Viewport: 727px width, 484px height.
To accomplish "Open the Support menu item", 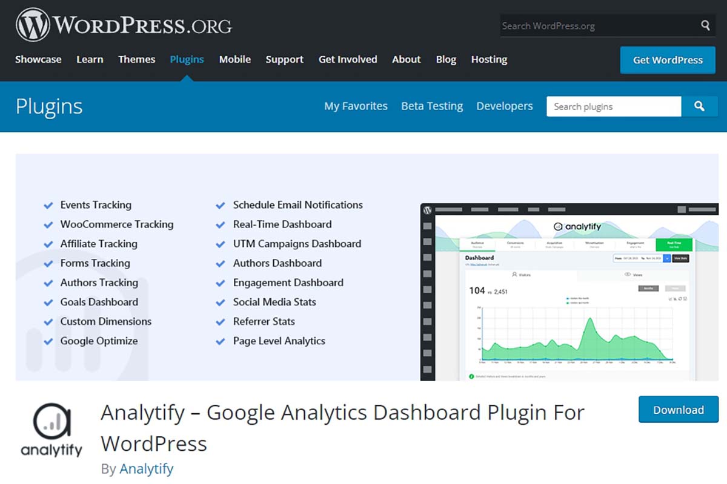I will (x=285, y=59).
